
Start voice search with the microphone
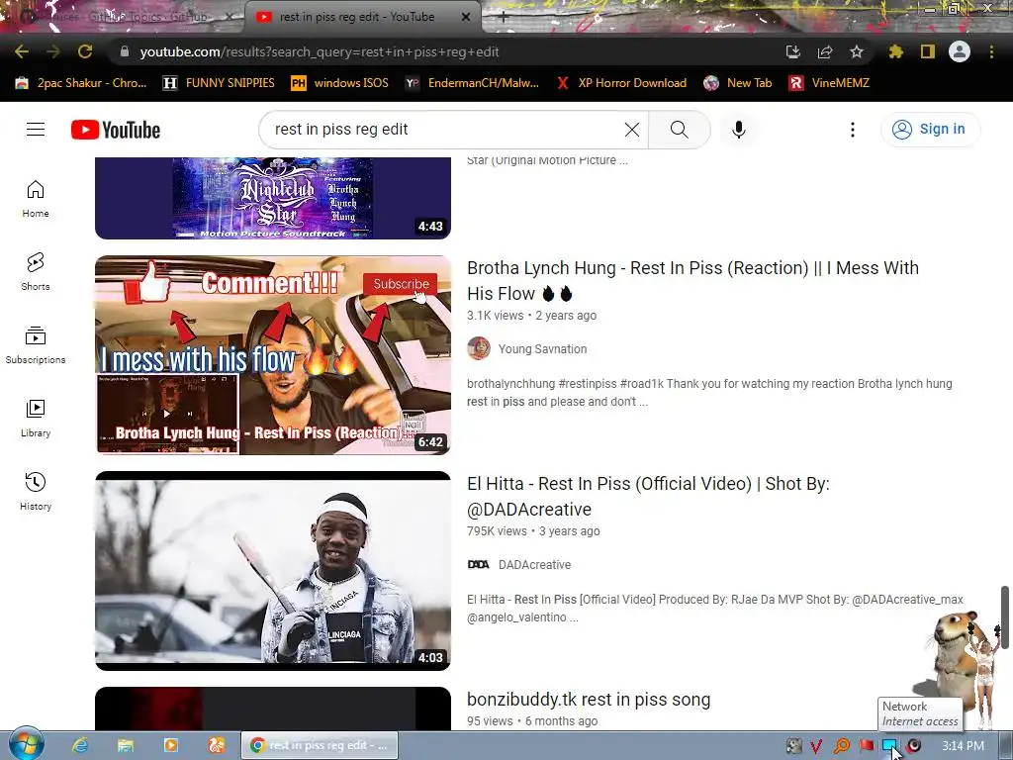tap(738, 130)
